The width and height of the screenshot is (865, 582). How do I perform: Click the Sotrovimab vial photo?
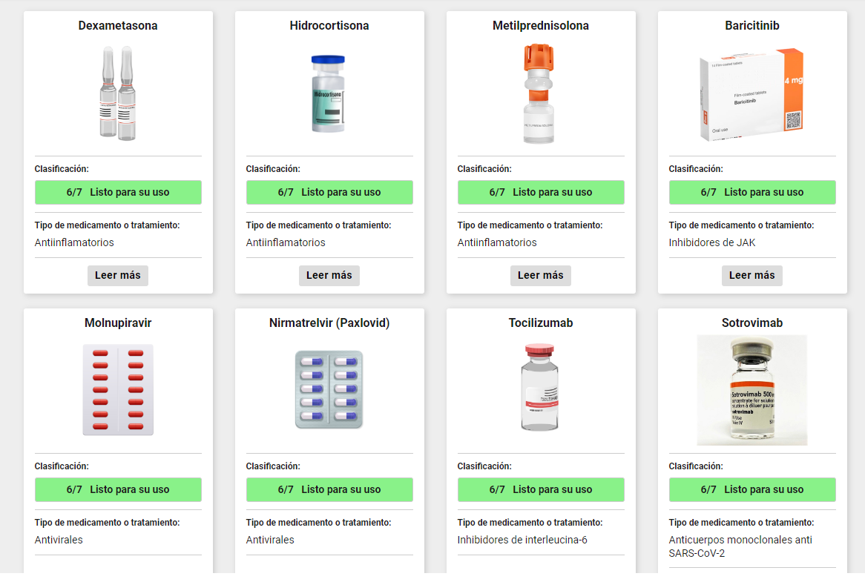(x=752, y=390)
